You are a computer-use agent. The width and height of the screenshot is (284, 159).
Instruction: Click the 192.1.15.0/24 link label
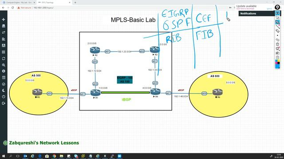(x=67, y=98)
